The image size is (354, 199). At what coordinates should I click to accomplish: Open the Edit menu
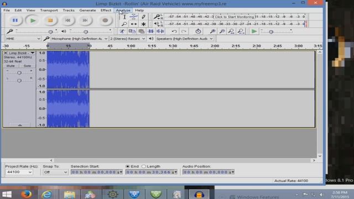pyautogui.click(x=18, y=11)
